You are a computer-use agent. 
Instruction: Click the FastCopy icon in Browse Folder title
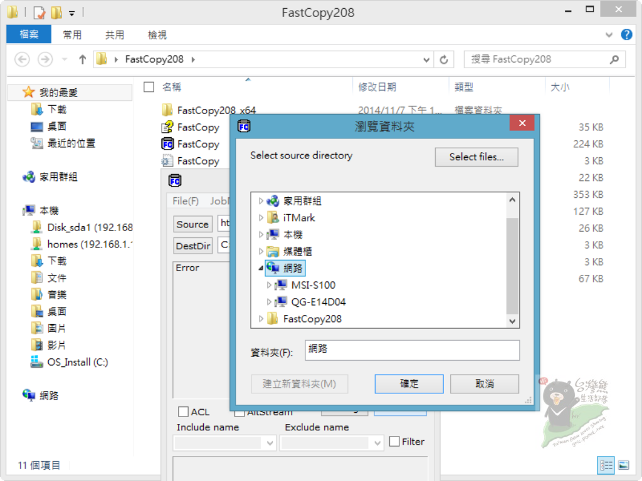(x=244, y=126)
